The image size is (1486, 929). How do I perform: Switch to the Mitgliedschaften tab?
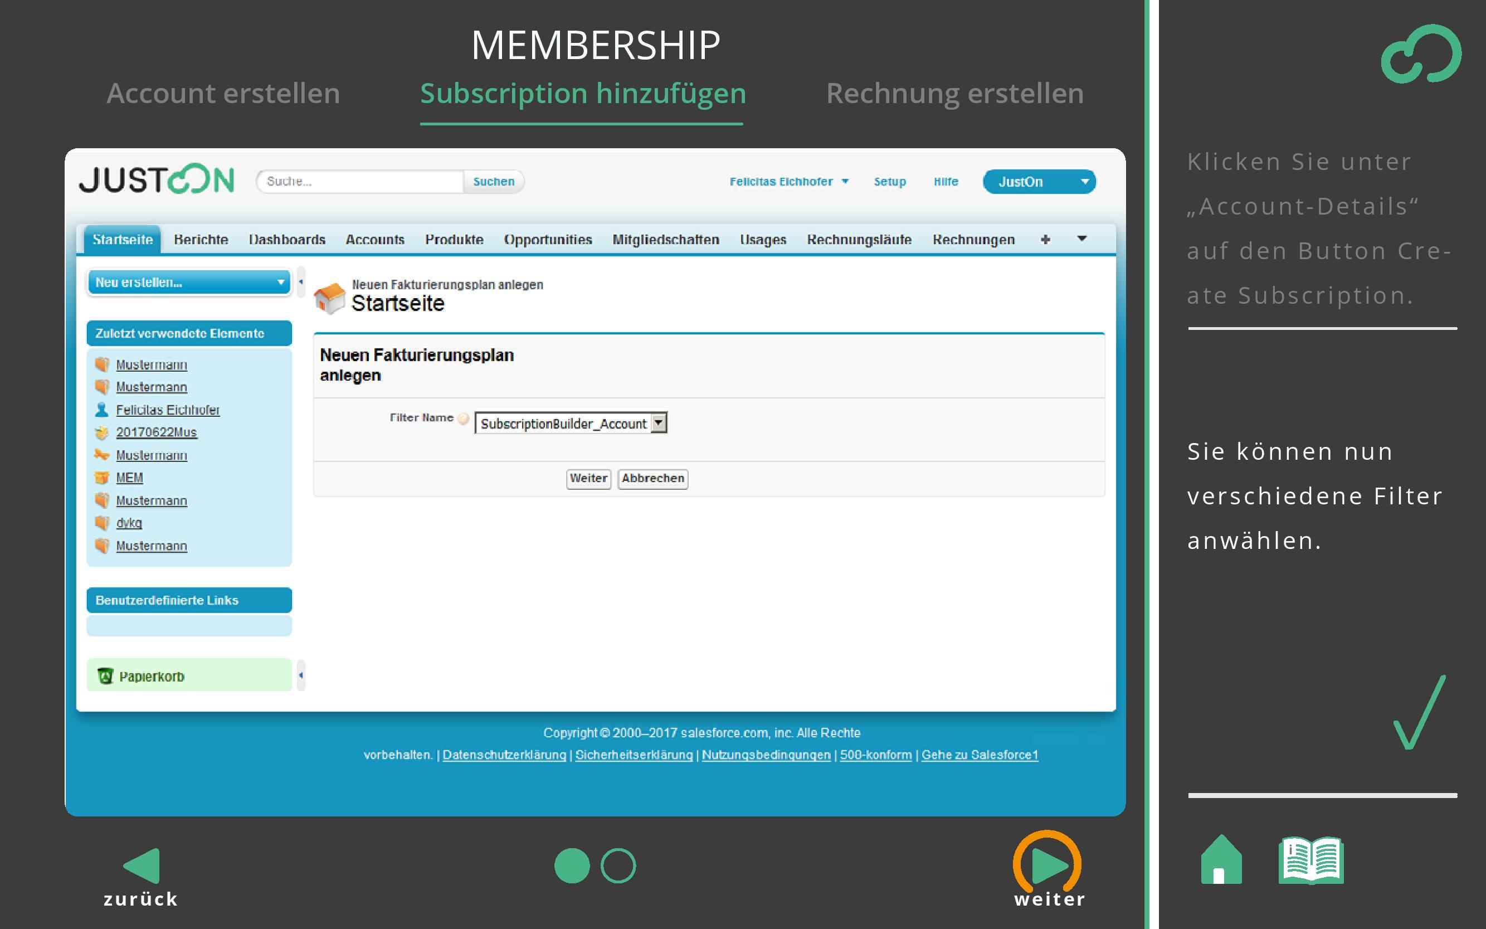point(665,240)
